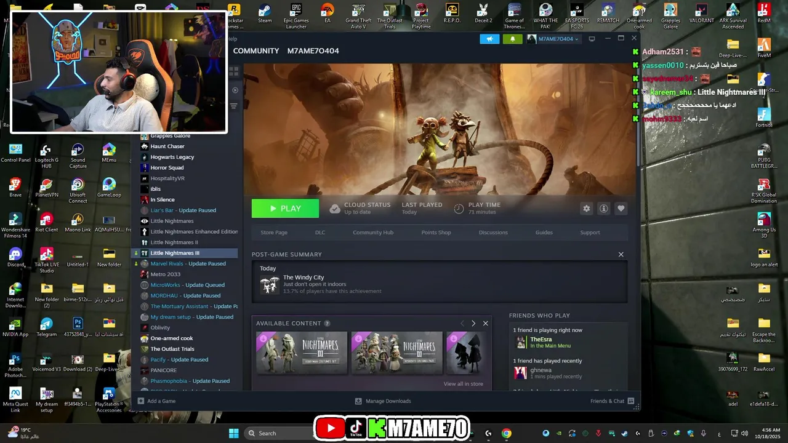Select Metro 2033 in library list
788x443 pixels.
[185, 274]
